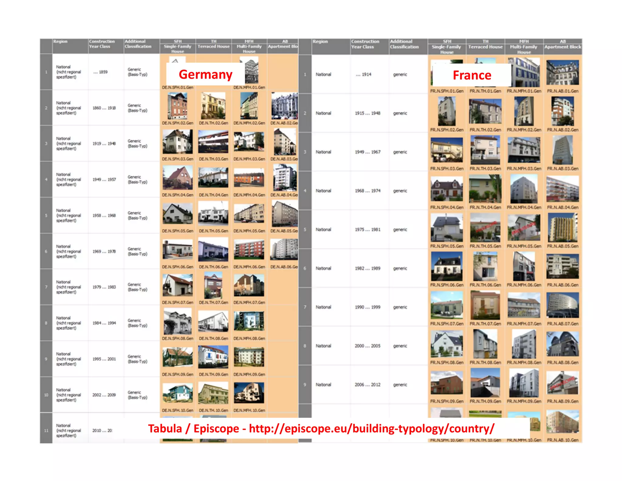Image resolution: width=622 pixels, height=481 pixels.
Task: Select the FR.N.MFH.09.Gen thumbnail
Action: (x=524, y=382)
